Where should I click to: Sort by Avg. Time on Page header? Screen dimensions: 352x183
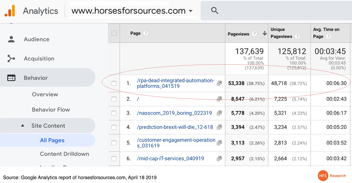coord(326,33)
